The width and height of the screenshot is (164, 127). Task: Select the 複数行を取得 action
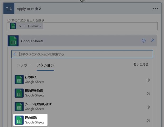click(82, 93)
